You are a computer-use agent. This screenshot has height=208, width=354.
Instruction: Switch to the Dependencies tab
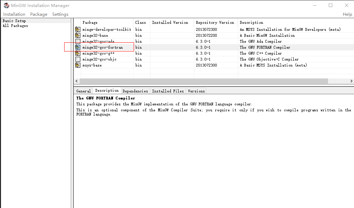click(135, 91)
